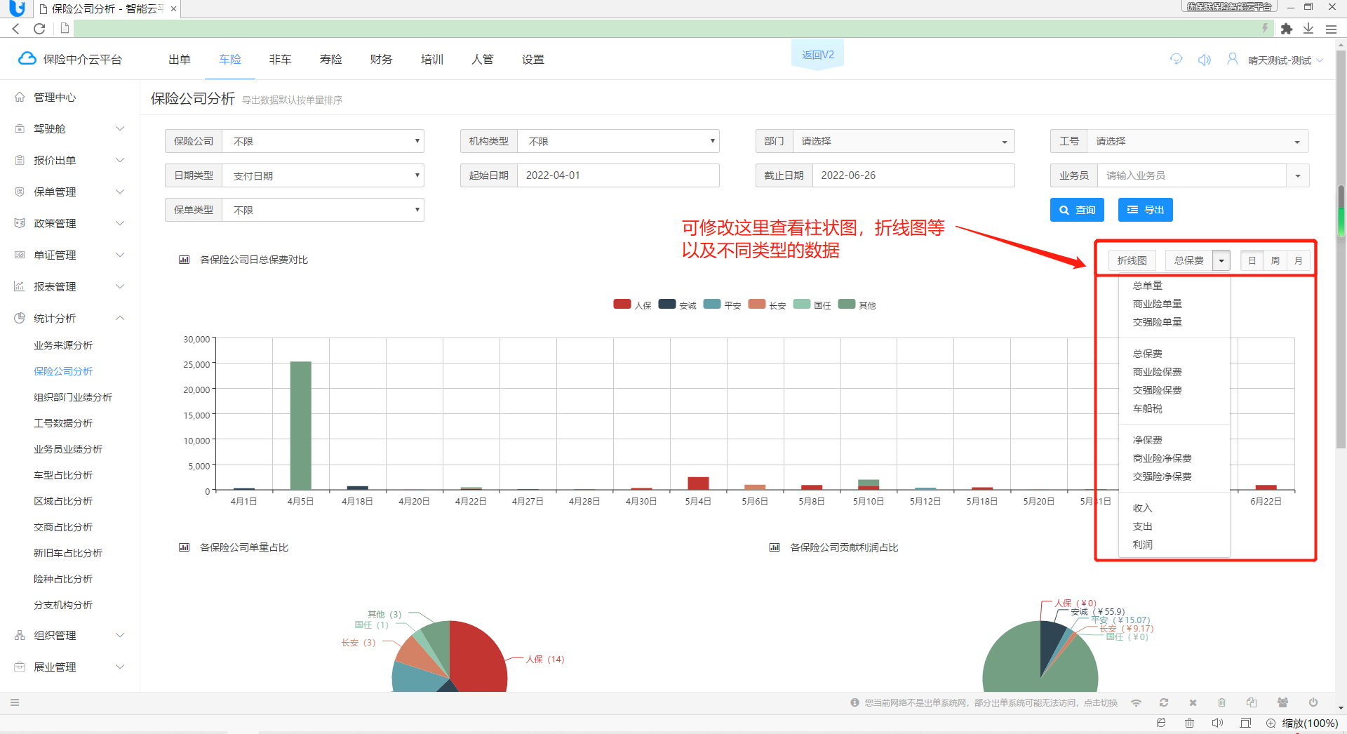Image resolution: width=1347 pixels, height=734 pixels.
Task: Click the 管理中心 home icon
Action: (x=20, y=97)
